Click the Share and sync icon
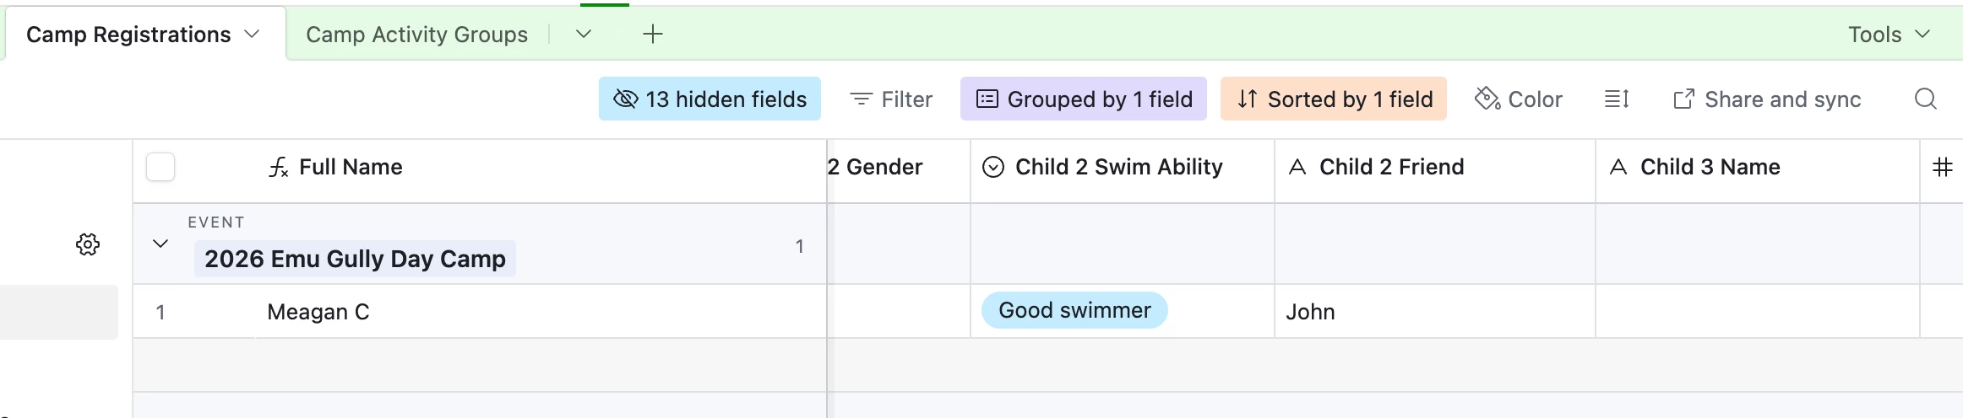This screenshot has height=418, width=1963. [1683, 99]
